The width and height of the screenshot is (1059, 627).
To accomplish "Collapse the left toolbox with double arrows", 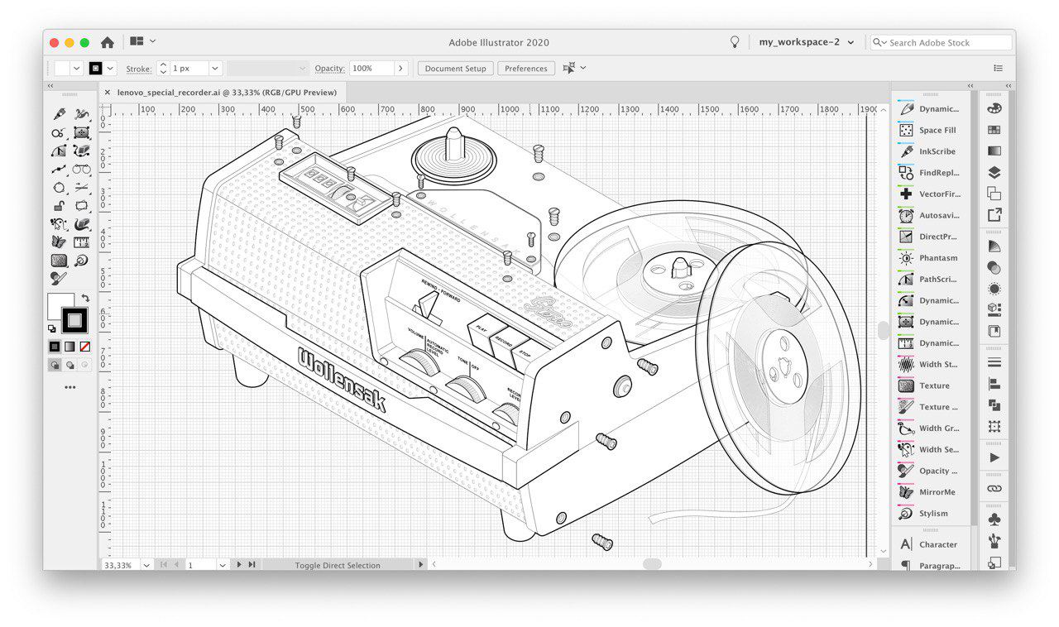I will point(50,86).
